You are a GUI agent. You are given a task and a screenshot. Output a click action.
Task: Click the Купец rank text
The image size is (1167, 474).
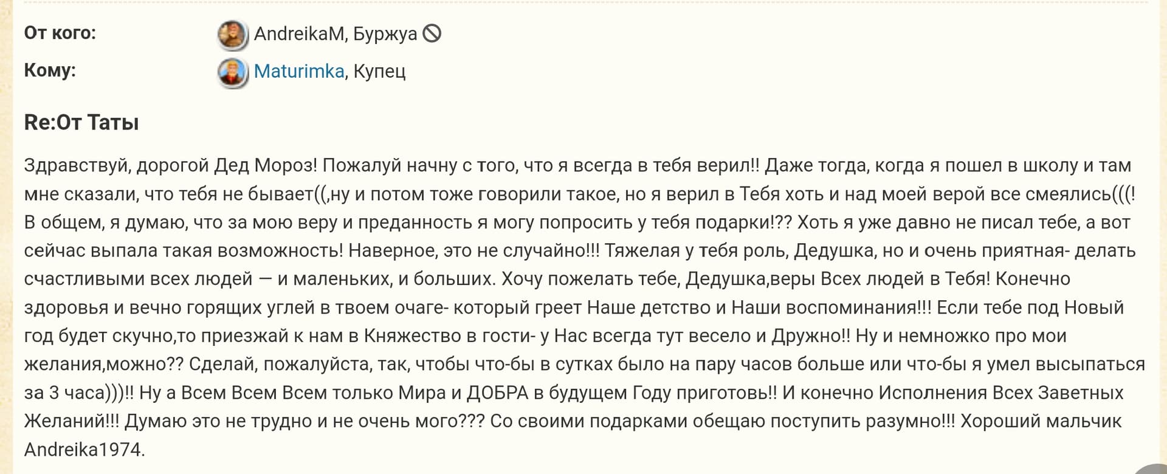pyautogui.click(x=379, y=71)
